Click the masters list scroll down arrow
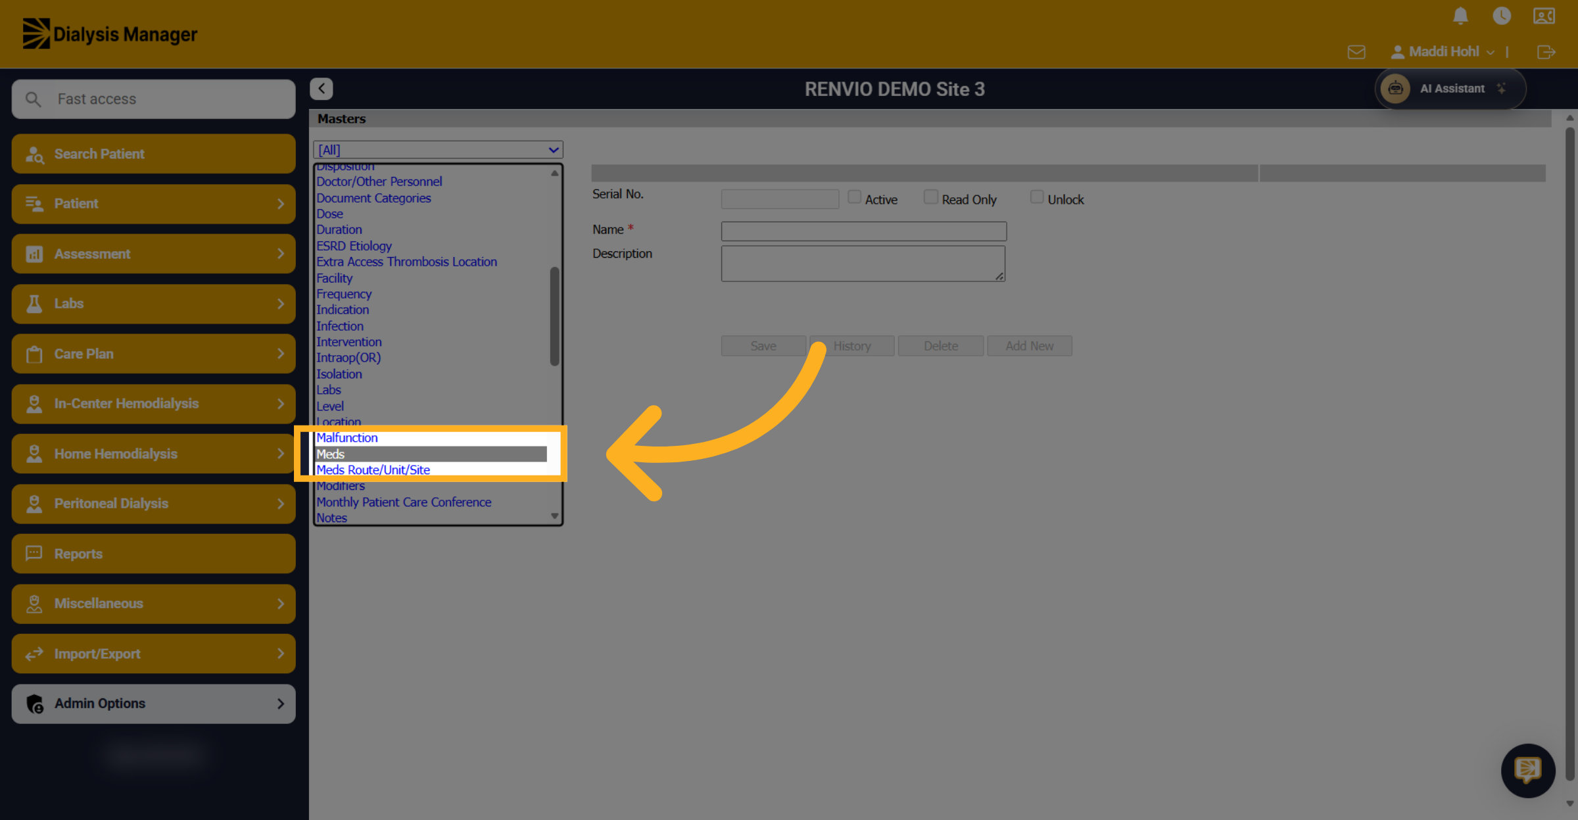This screenshot has height=820, width=1578. (x=555, y=517)
